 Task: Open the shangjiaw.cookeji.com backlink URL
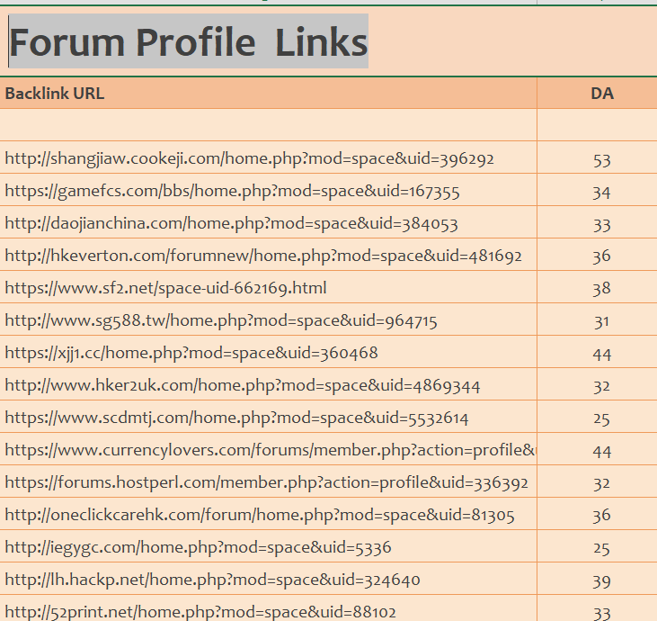249,159
